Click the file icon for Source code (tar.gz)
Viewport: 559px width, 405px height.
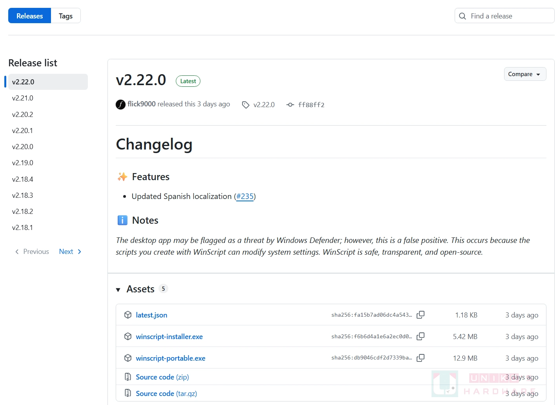[128, 393]
